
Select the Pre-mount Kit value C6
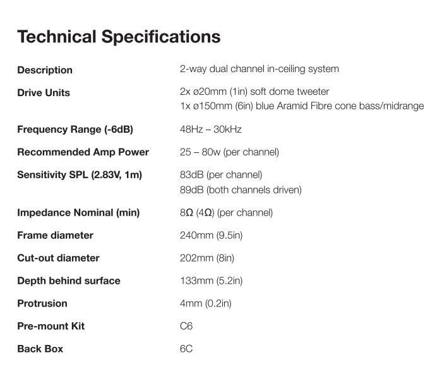[186, 327]
